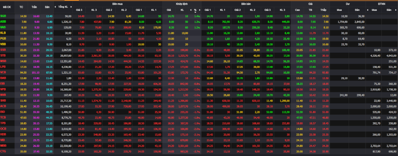
Task: Click SHB sell KL 3 value 1,299,00
Action: 284,101
